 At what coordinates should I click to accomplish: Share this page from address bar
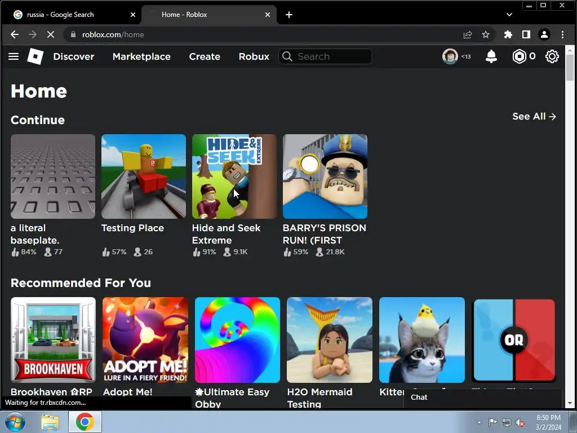click(468, 34)
